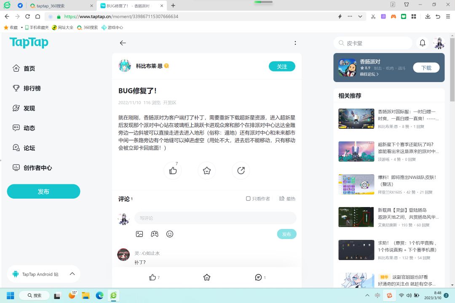Focus the 写评论 comment field
This screenshot has height=303, width=455.
click(215, 218)
